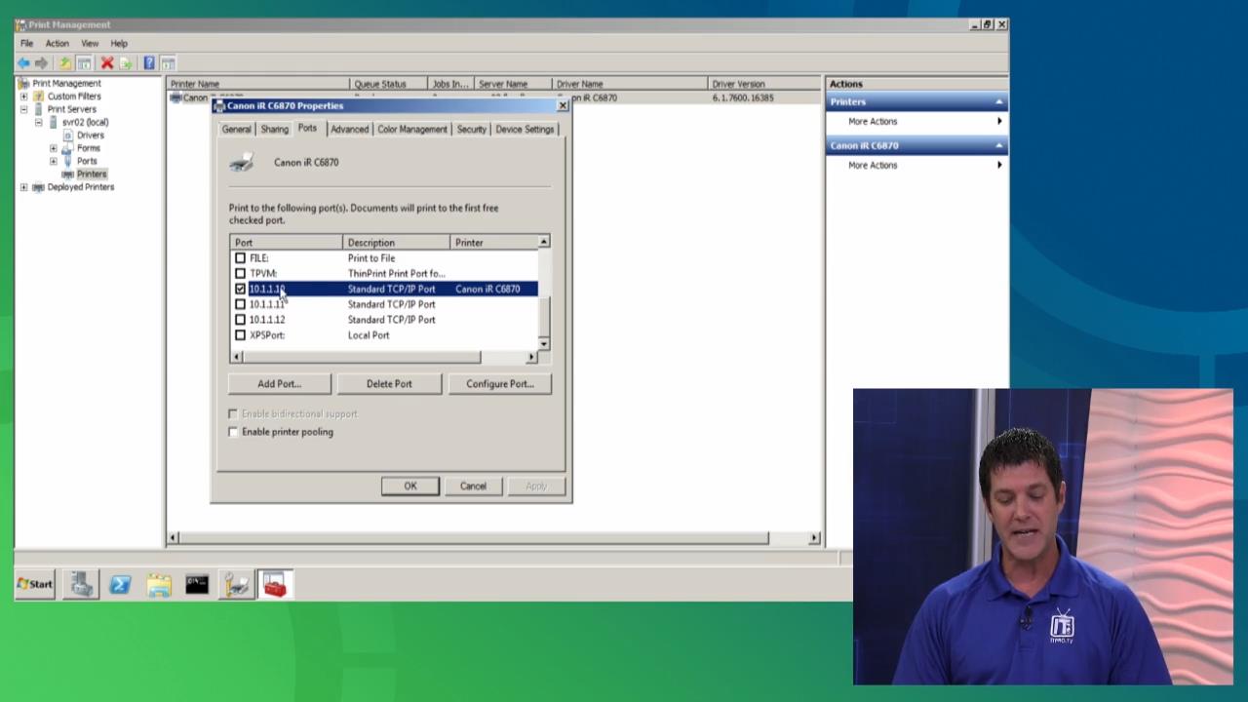Screen dimensions: 1248x702
Task: Click the Add Port... button
Action: [x=280, y=384]
